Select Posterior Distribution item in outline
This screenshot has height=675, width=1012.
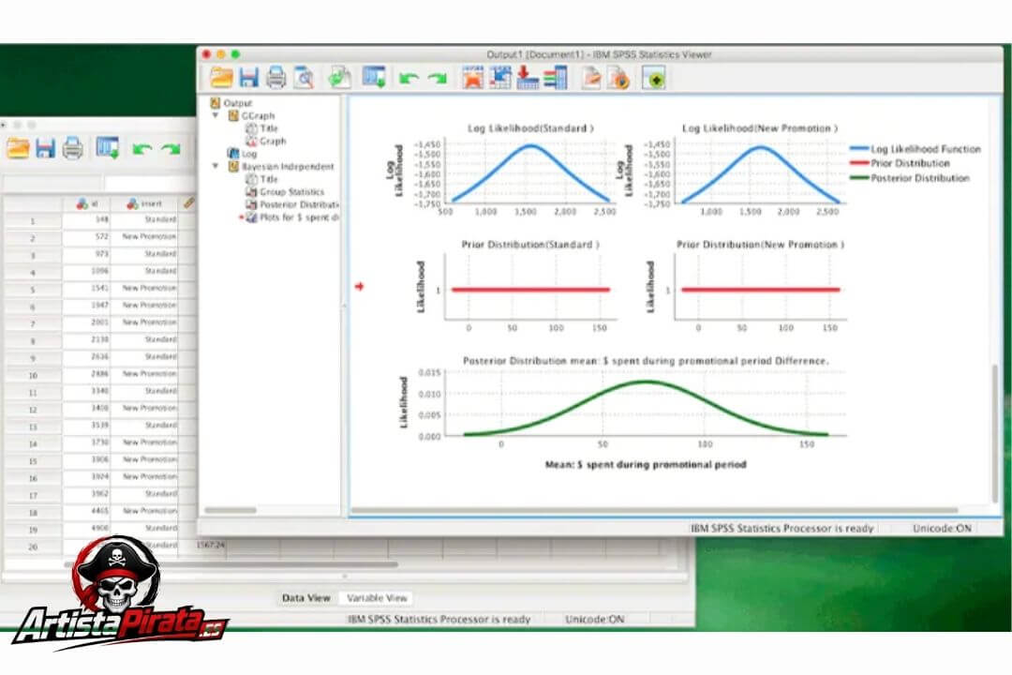pos(299,204)
